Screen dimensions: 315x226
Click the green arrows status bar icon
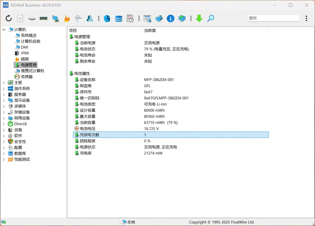pos(4,222)
